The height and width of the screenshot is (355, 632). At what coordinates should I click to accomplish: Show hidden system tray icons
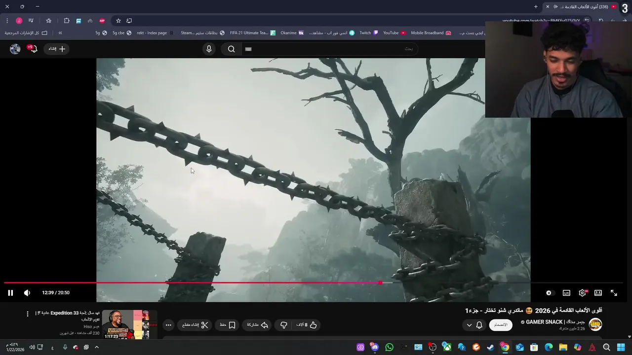pos(97,347)
